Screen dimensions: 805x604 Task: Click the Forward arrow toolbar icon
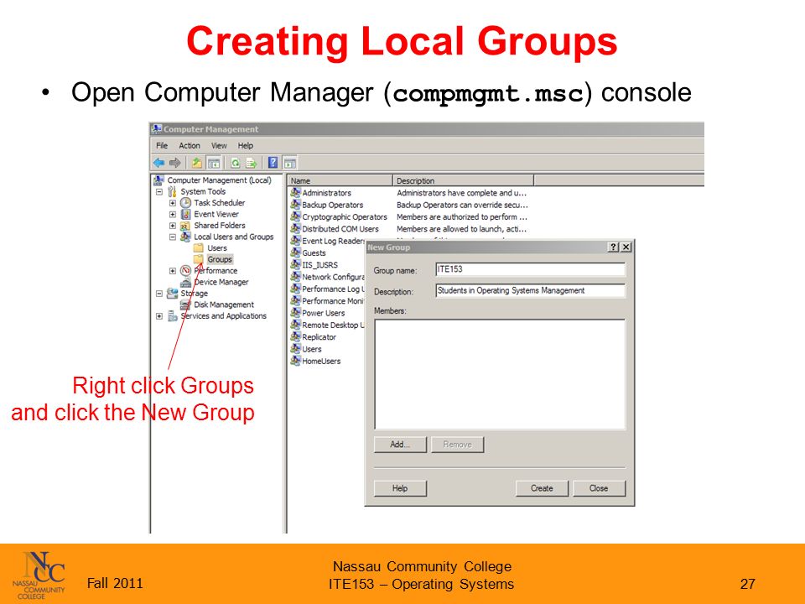point(175,163)
